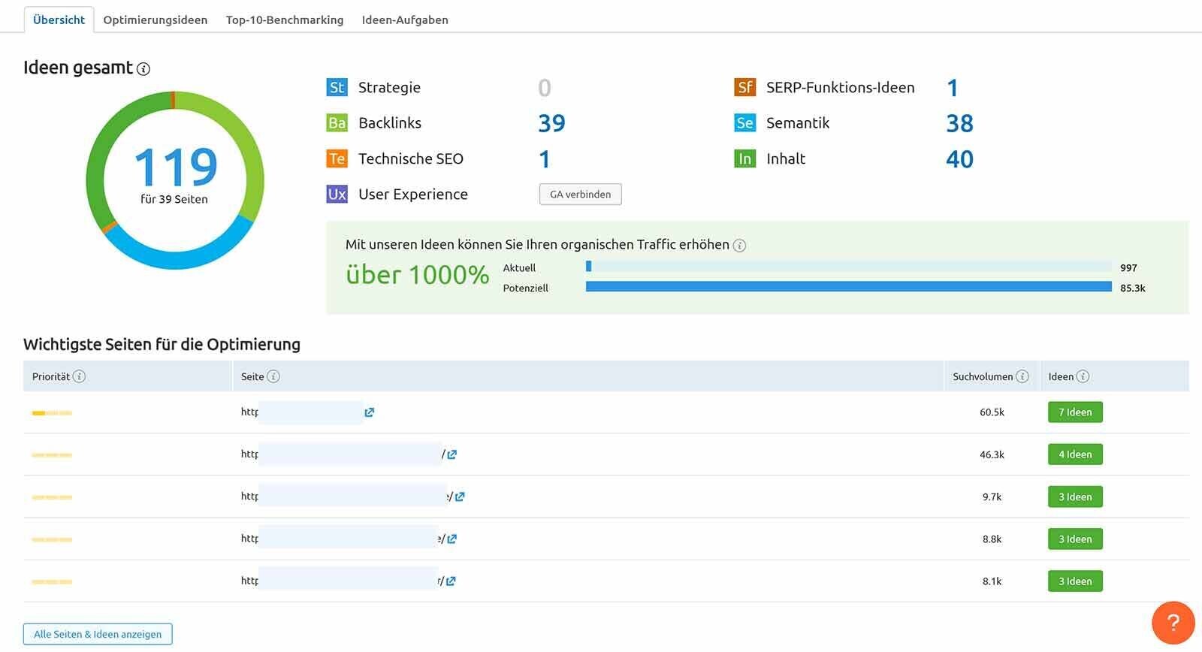Viewport: 1202px width, 652px height.
Task: Click the Wichtigste Seiten für die Optimierung heading
Action: pos(162,344)
